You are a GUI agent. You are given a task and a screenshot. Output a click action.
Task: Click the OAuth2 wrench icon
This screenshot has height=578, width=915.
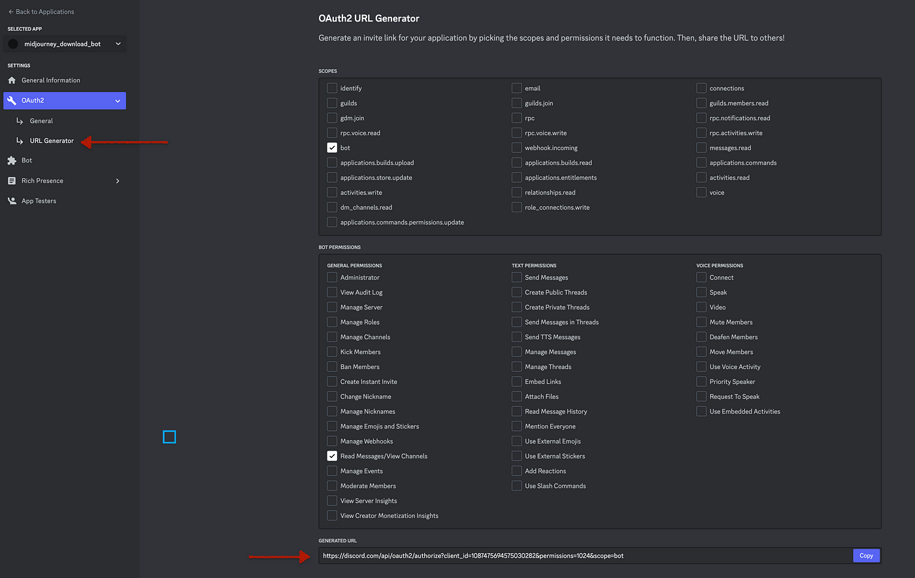(x=11, y=101)
